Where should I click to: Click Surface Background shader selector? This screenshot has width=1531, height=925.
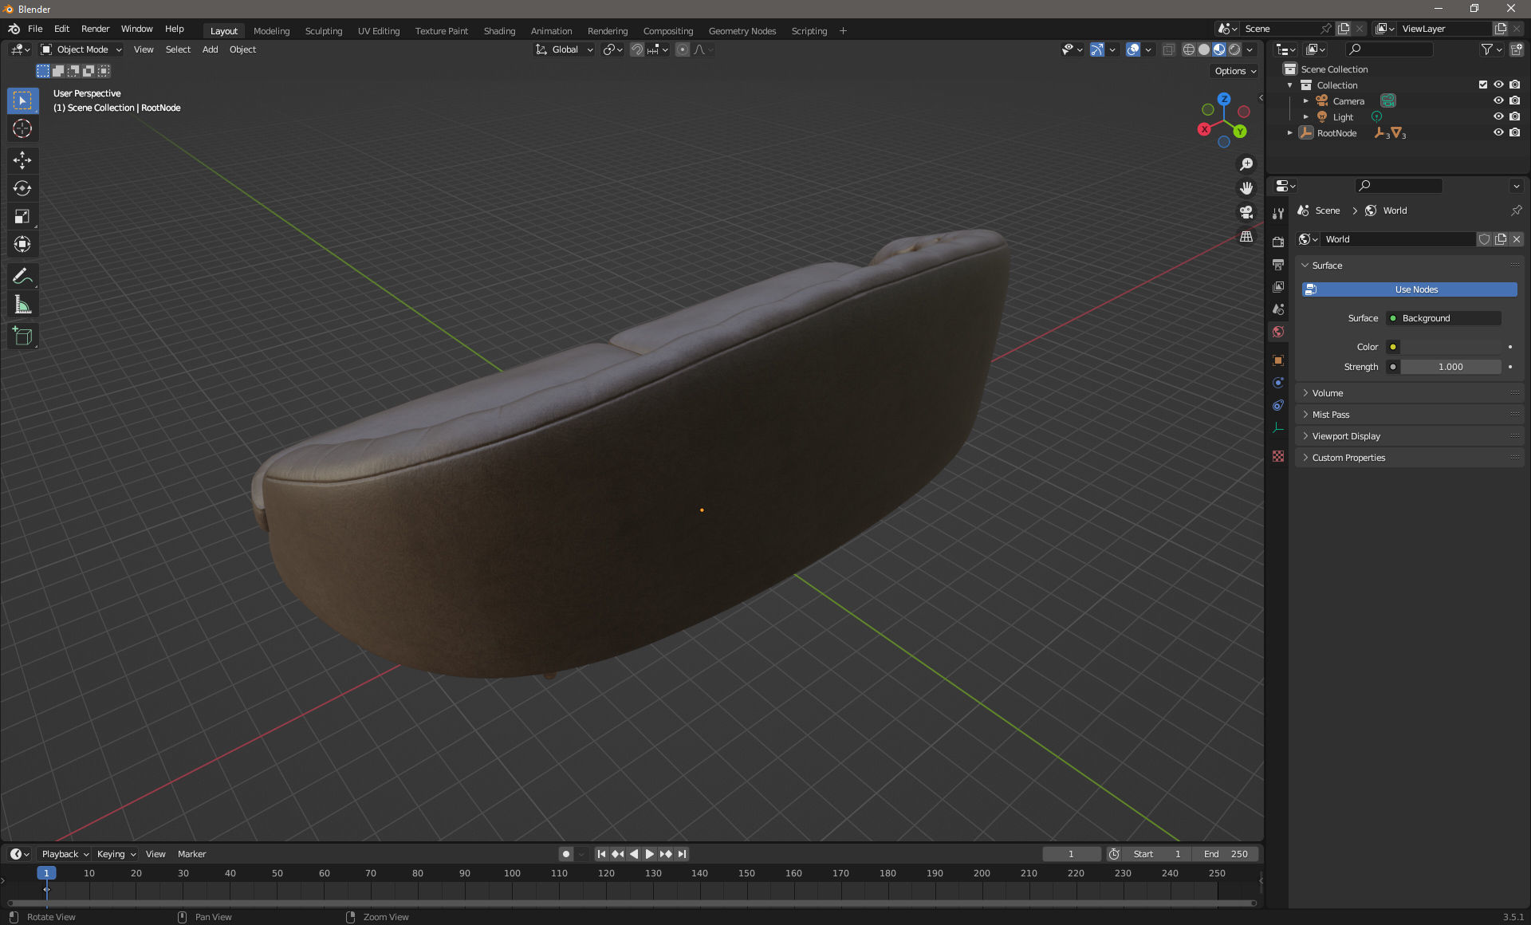pyautogui.click(x=1443, y=318)
